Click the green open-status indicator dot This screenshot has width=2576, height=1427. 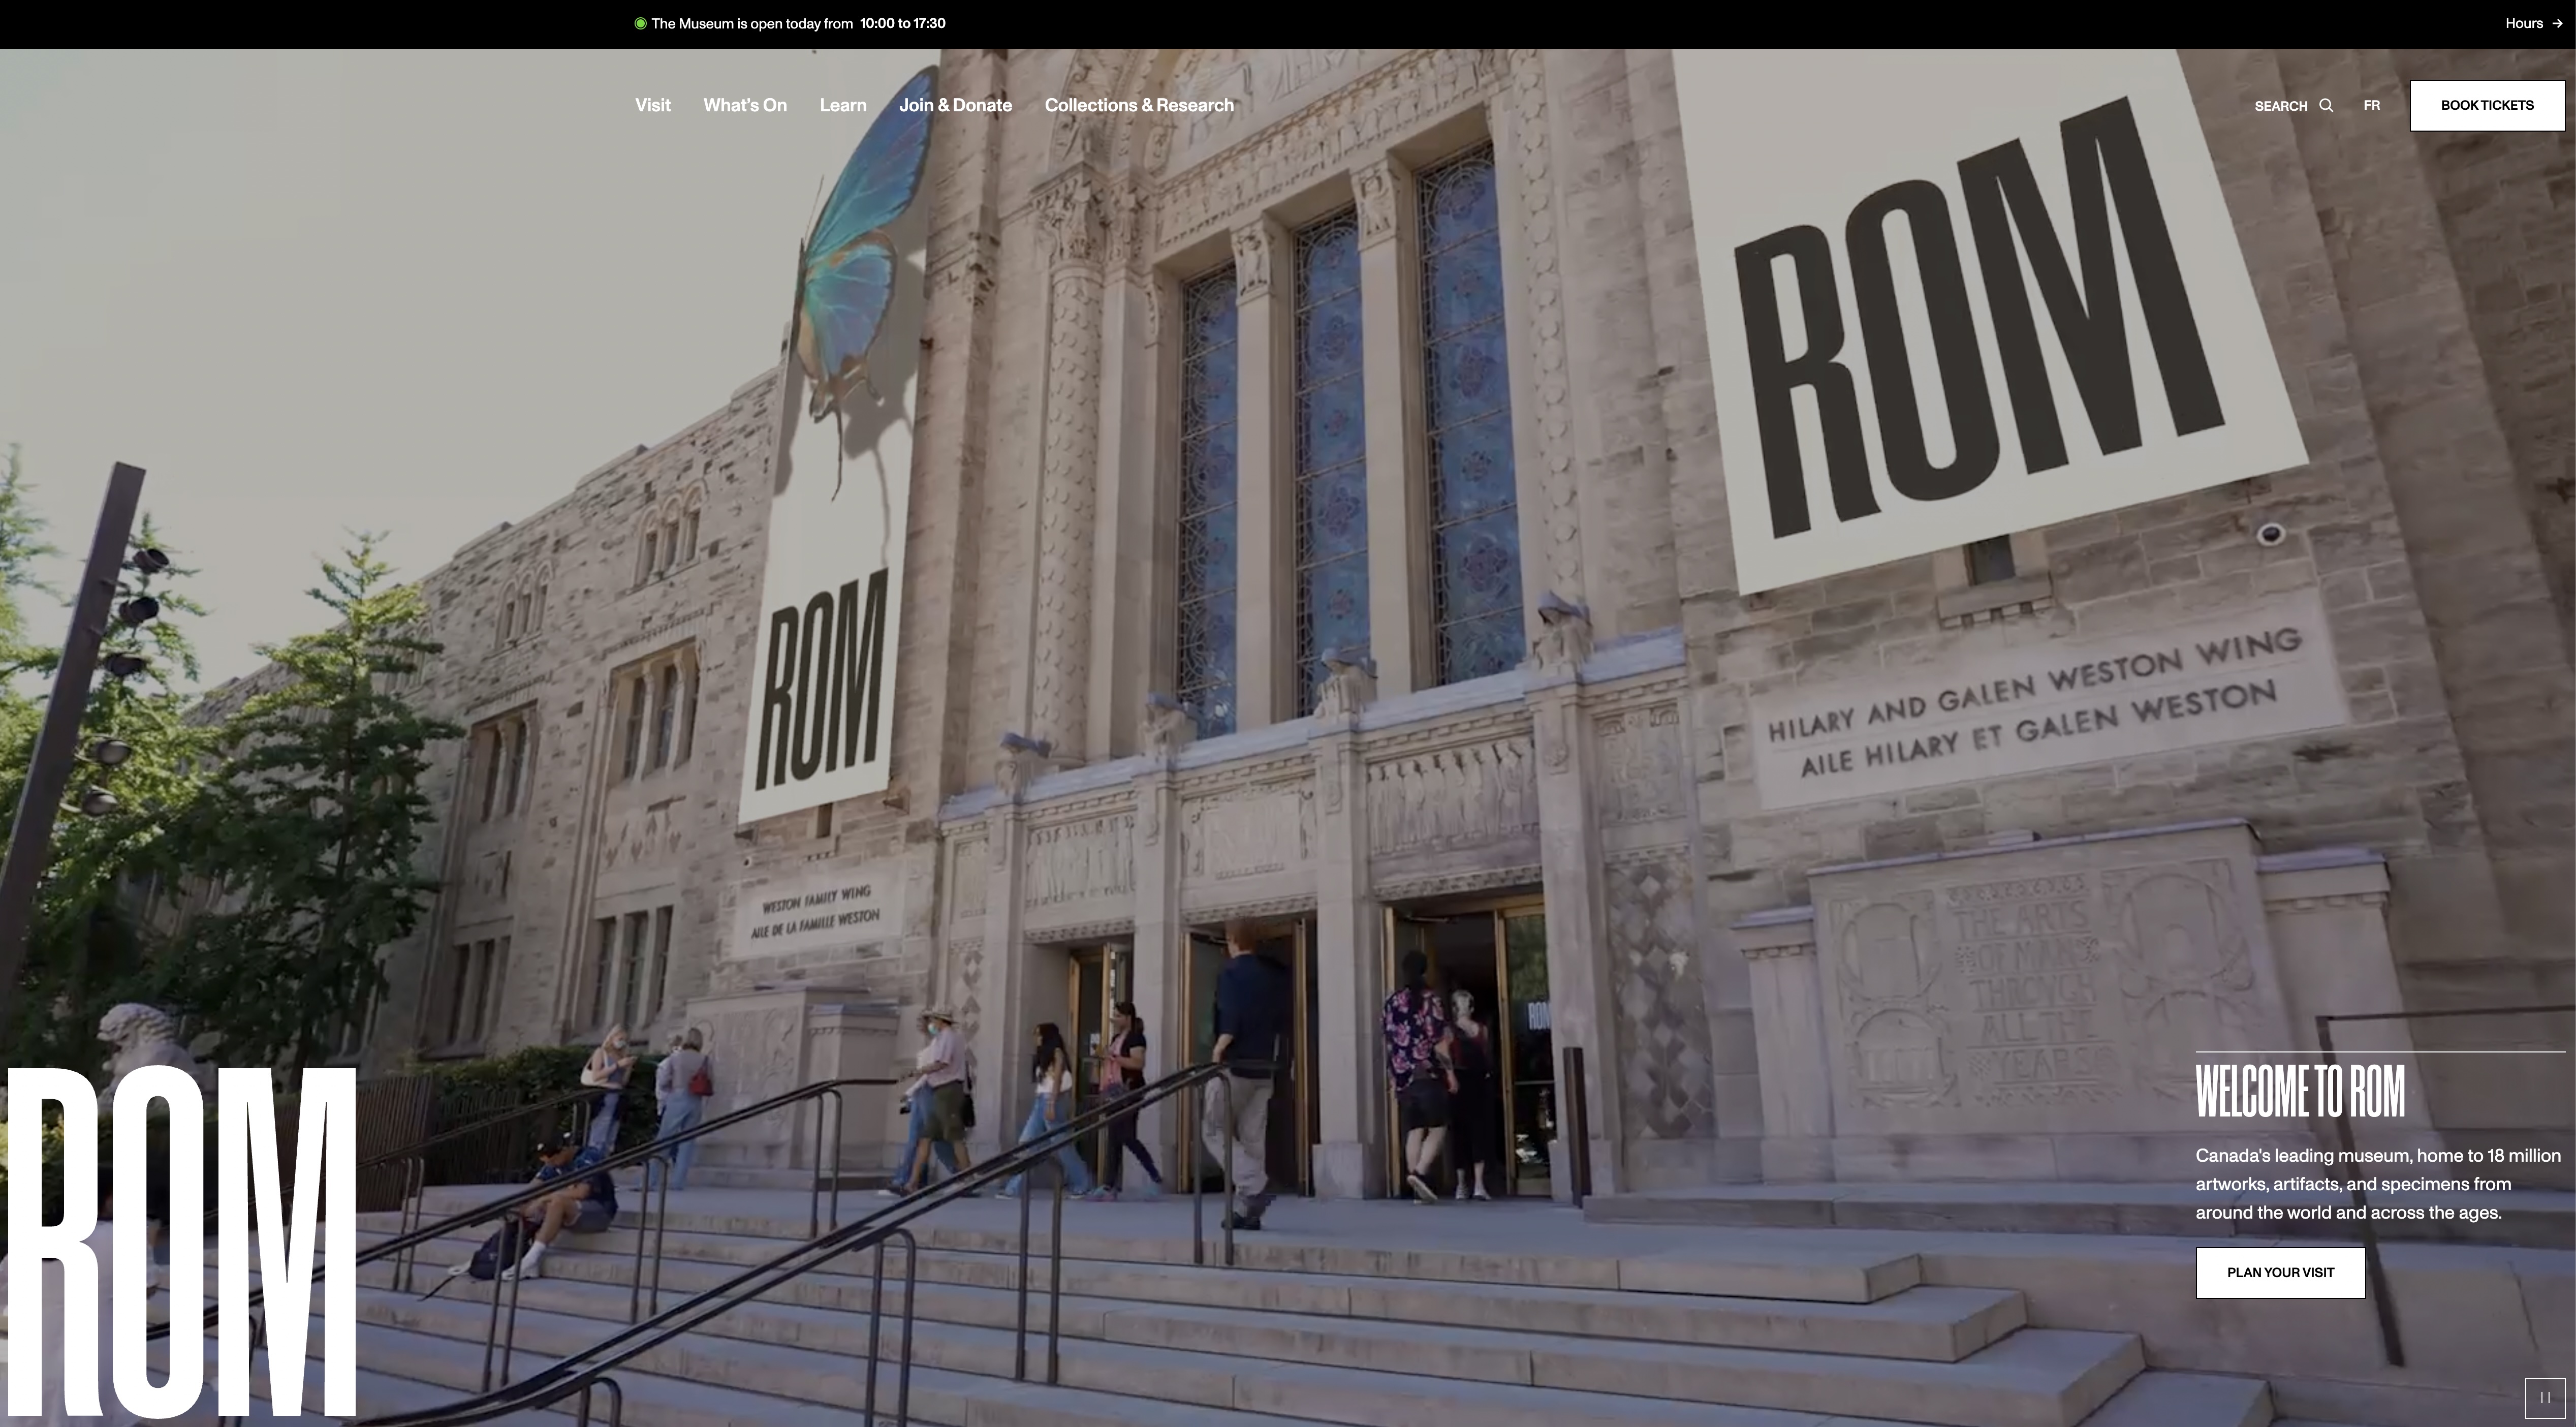pyautogui.click(x=640, y=23)
